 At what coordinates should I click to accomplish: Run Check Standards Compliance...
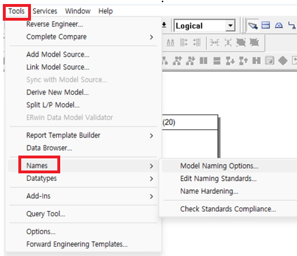point(229,209)
